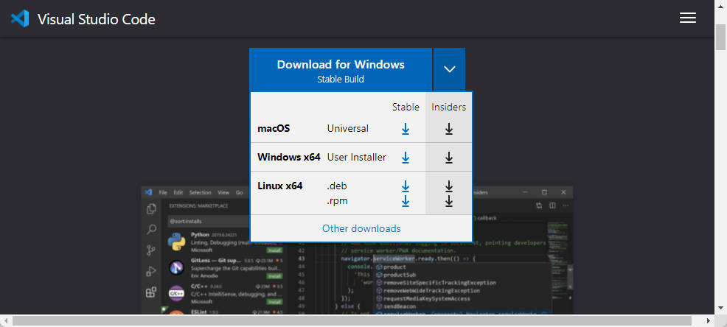Click the 'Linux x64' row label
The image size is (727, 327).
click(x=280, y=186)
